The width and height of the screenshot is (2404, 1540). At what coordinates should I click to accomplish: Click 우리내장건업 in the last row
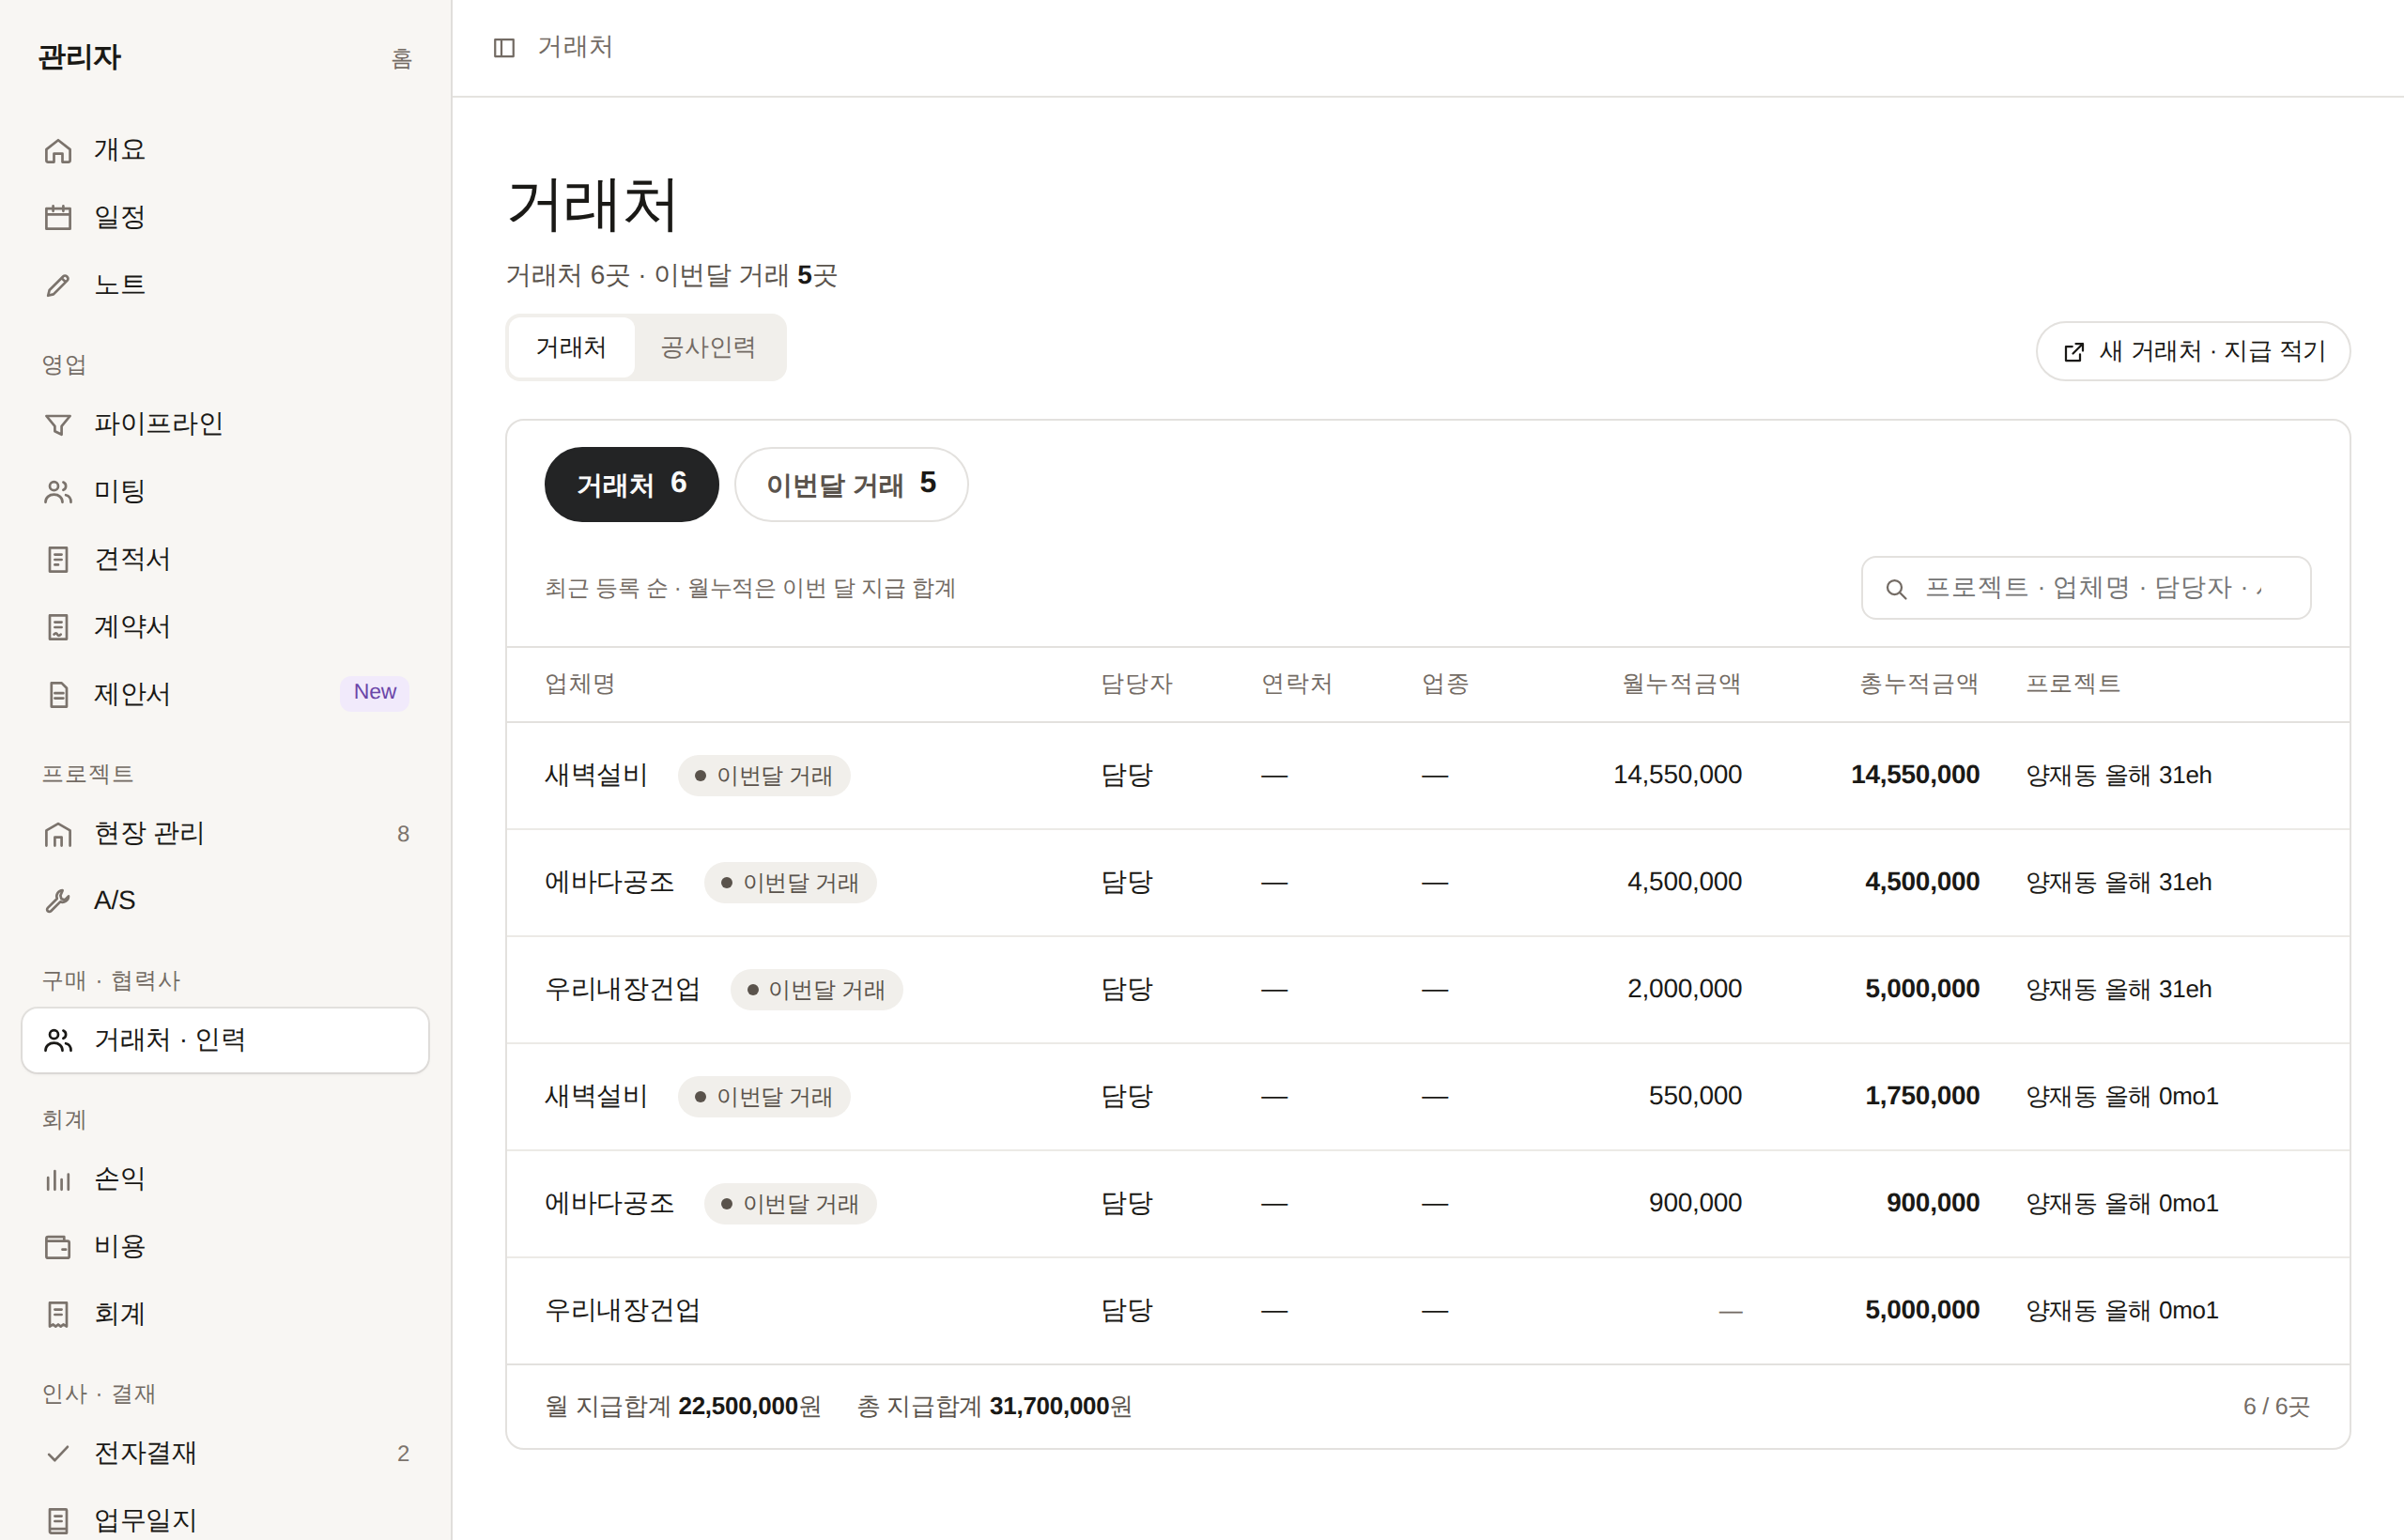click(x=622, y=1310)
